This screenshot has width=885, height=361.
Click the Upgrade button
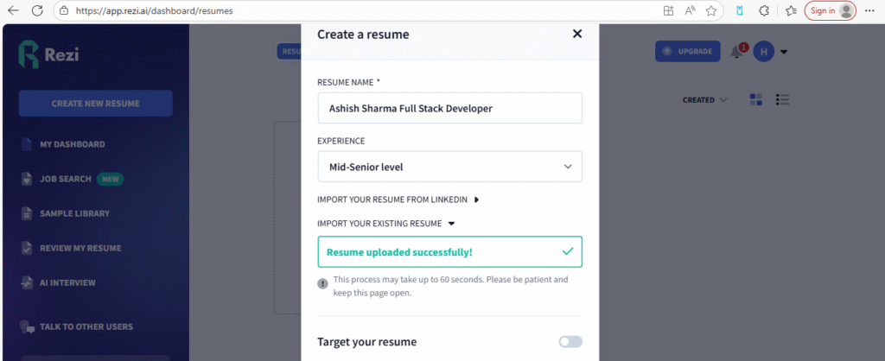[x=688, y=52]
